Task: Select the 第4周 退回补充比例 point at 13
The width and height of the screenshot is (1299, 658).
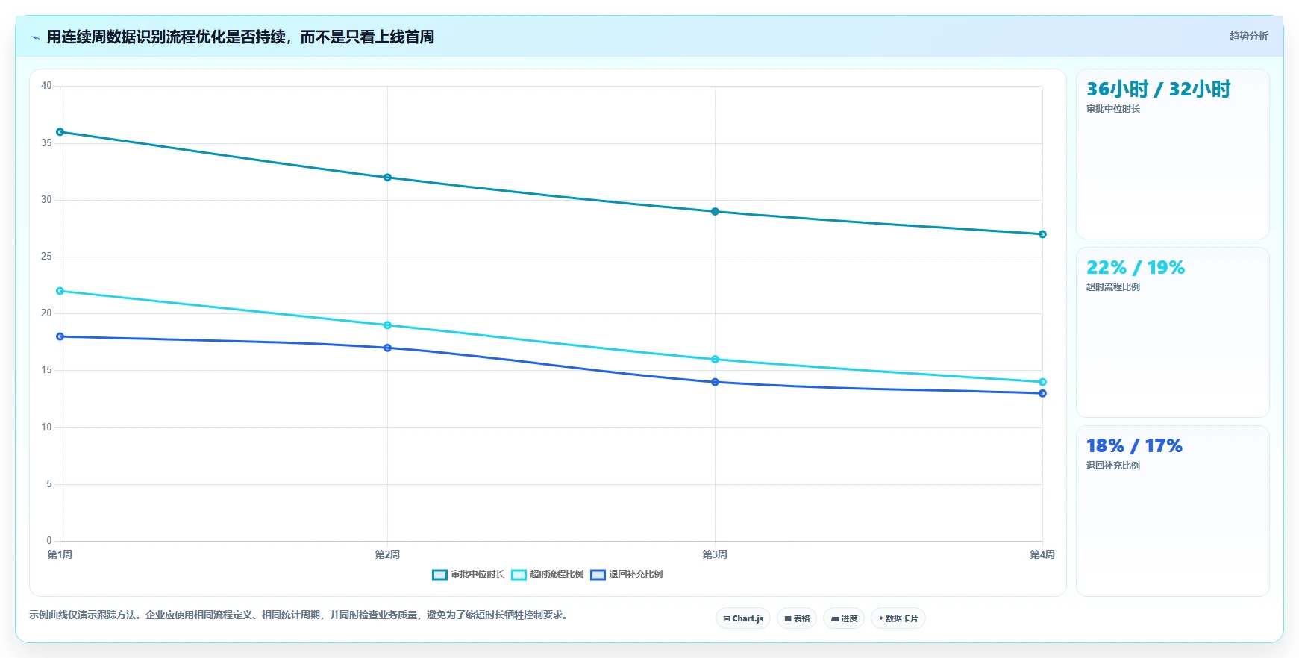Action: coord(1042,393)
